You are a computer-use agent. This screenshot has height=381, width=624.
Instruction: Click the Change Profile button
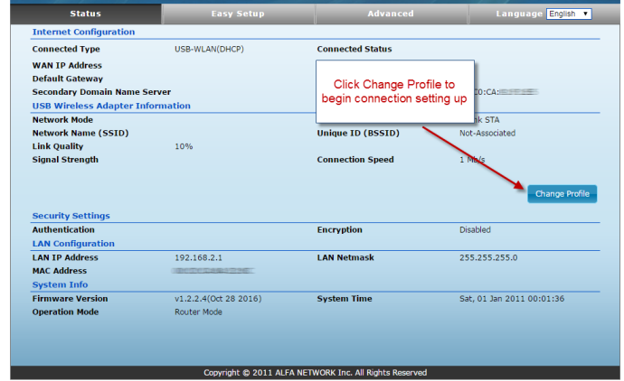[x=562, y=193]
